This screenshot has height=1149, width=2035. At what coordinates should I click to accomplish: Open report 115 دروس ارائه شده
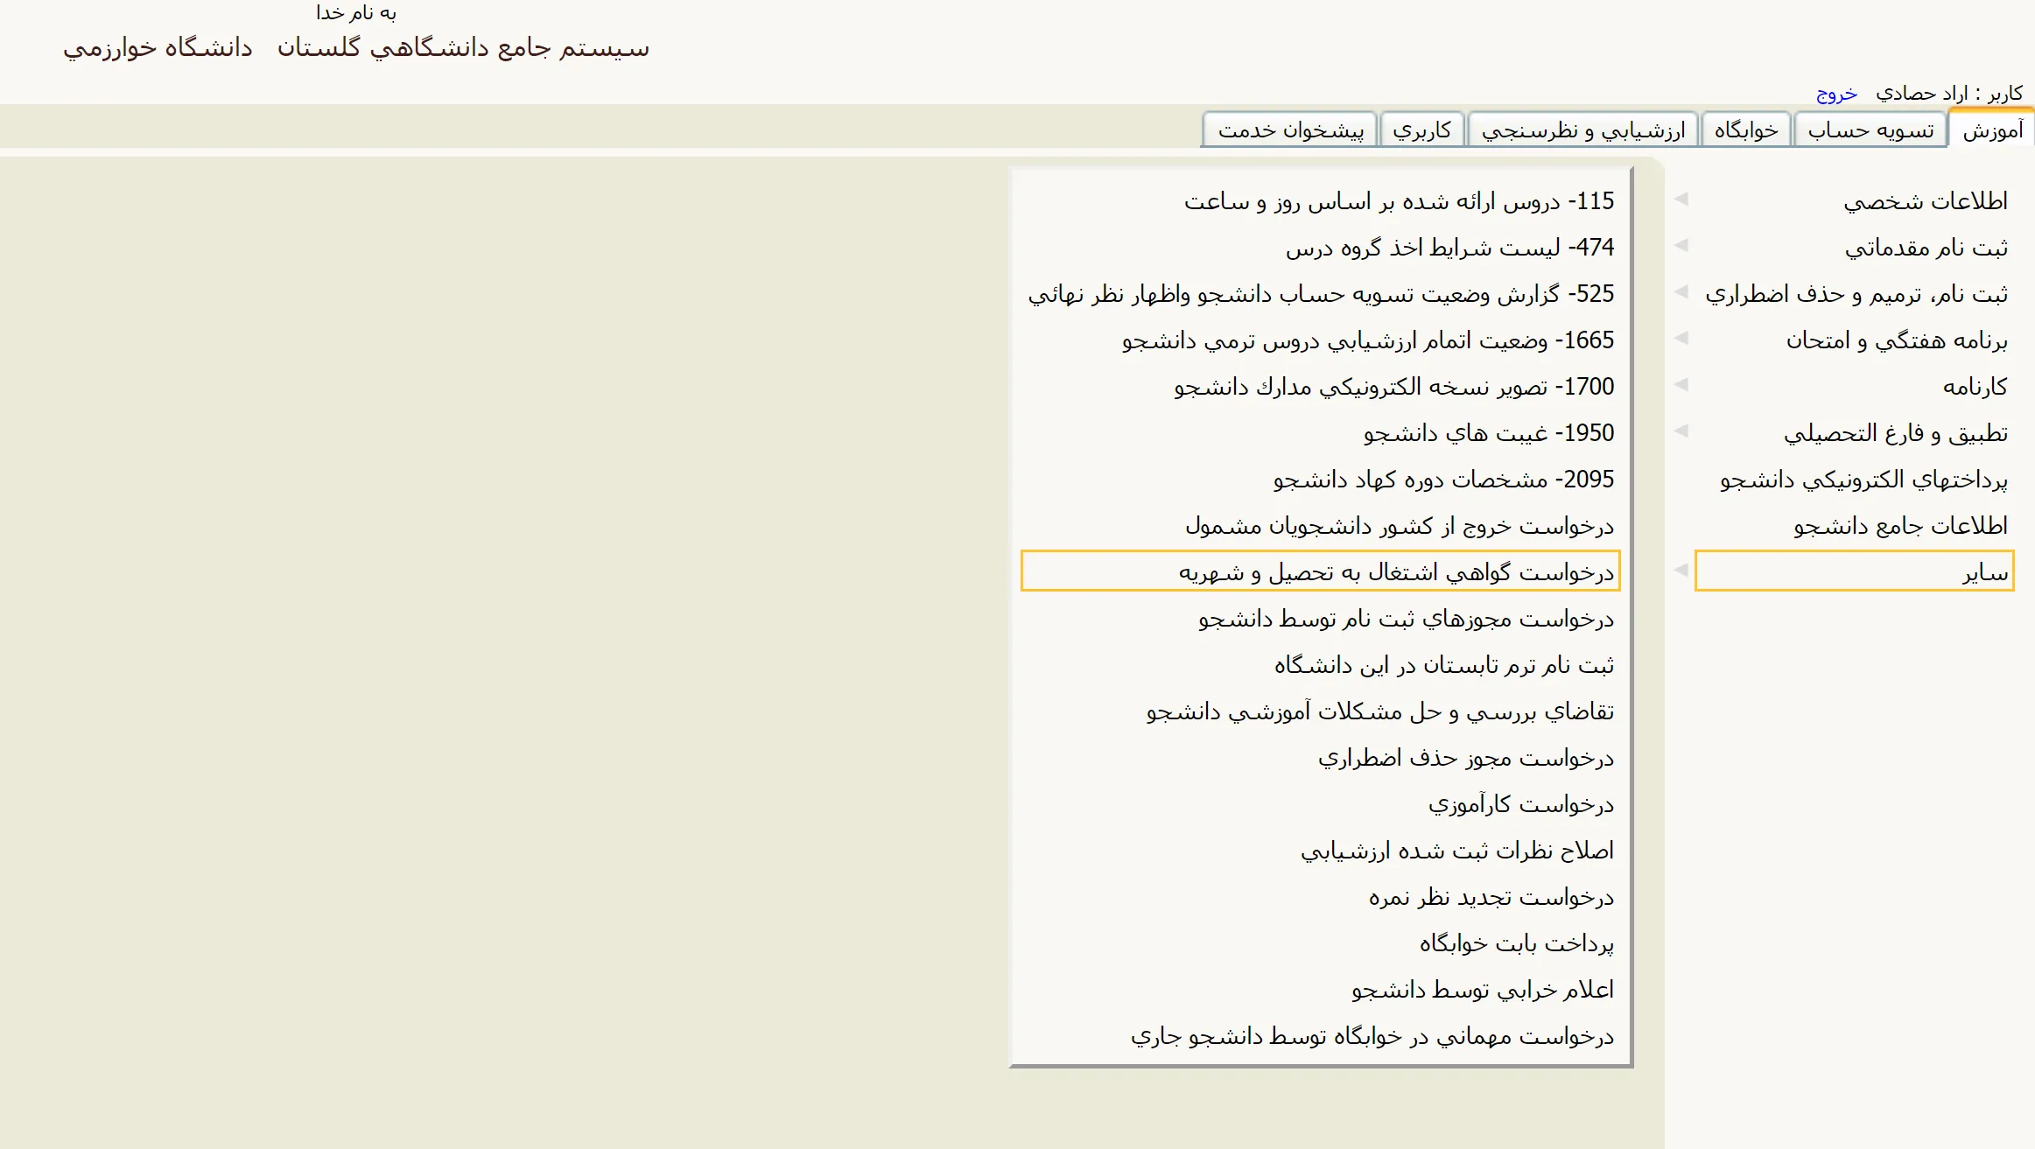[x=1399, y=201]
